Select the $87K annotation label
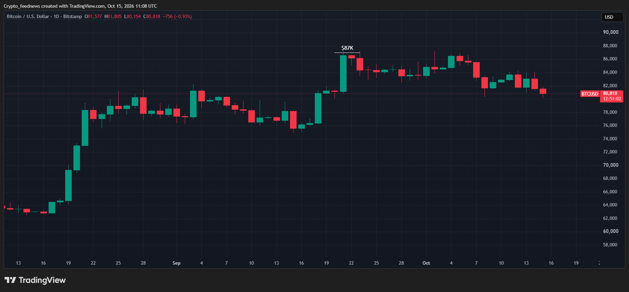Image resolution: width=629 pixels, height=292 pixels. (347, 48)
